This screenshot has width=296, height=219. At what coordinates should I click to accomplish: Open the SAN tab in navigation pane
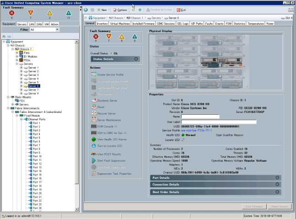pos(39,24)
